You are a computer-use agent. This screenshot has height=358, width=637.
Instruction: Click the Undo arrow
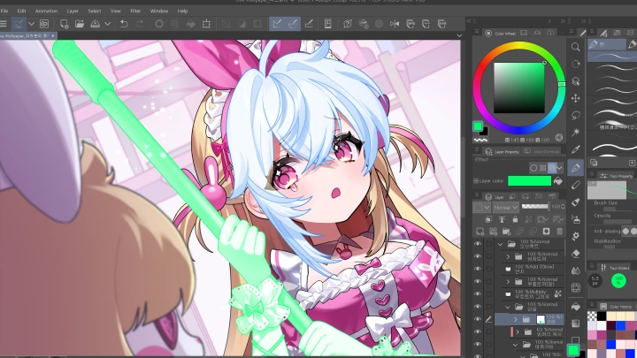point(124,24)
